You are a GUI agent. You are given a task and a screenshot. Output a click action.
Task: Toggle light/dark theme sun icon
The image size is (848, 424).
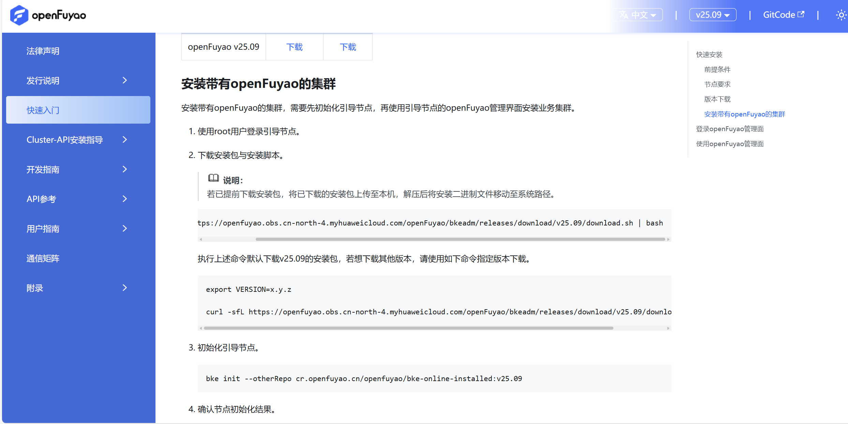841,15
